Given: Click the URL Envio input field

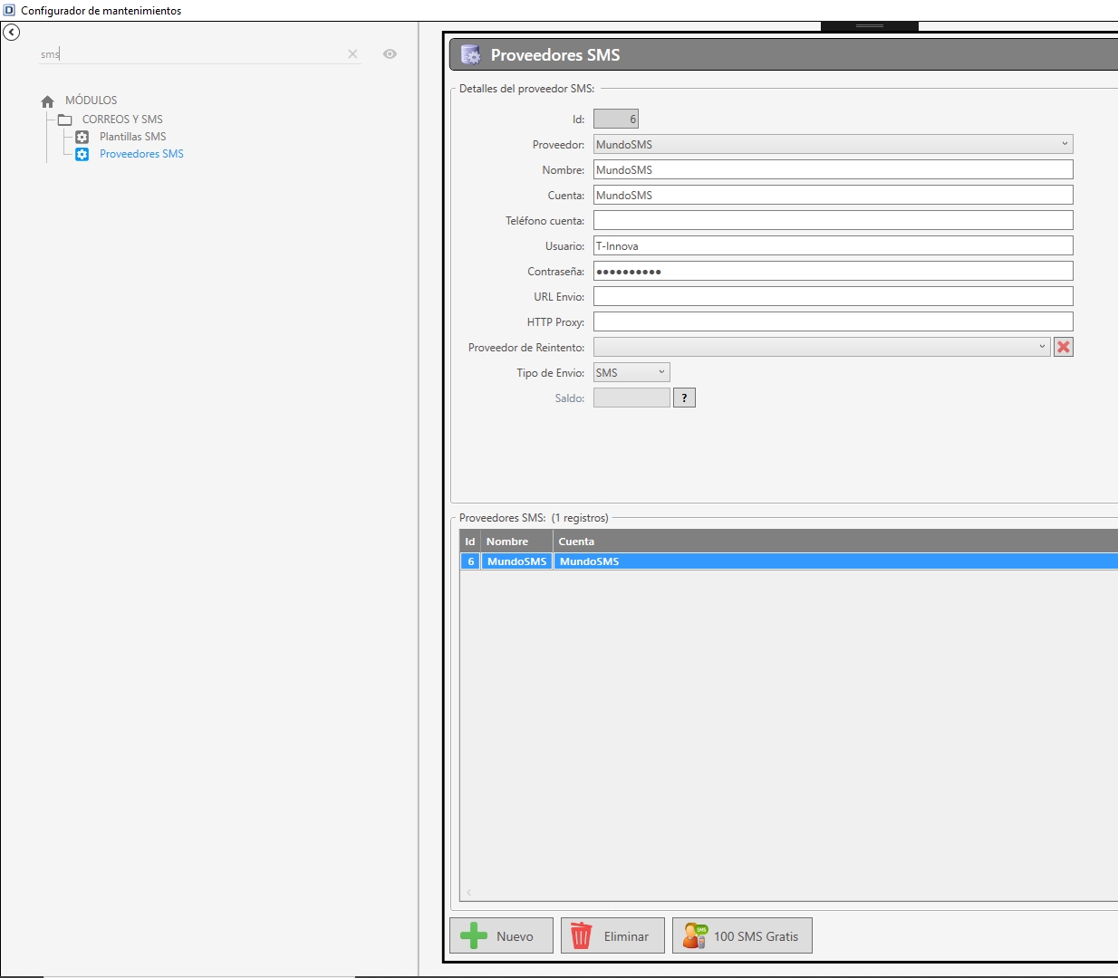Looking at the screenshot, I should click(834, 296).
